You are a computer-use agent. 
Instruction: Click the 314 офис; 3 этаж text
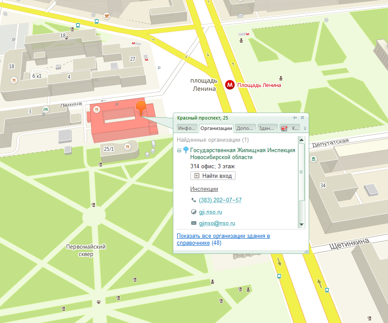pos(213,166)
